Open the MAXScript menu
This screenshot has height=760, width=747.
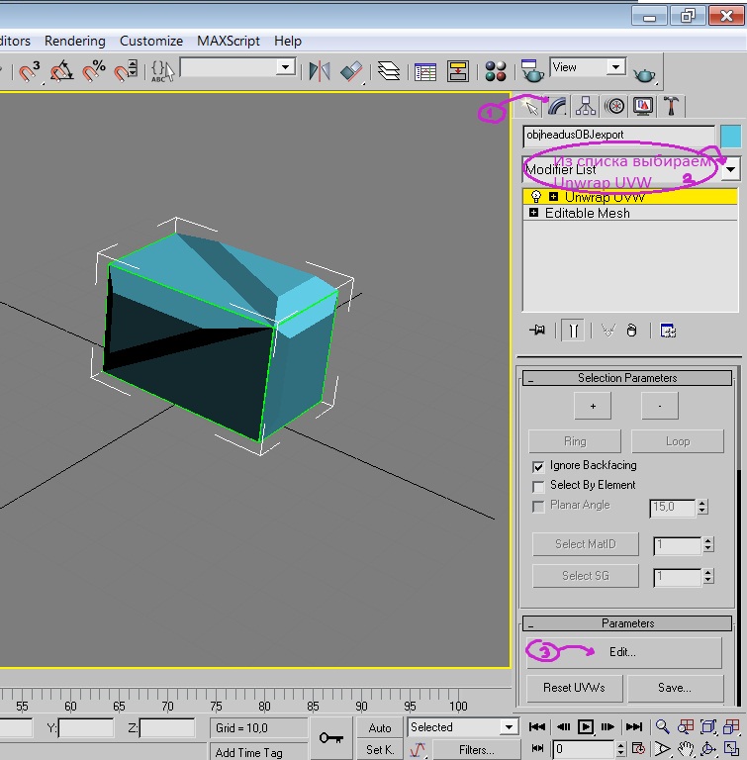click(229, 41)
